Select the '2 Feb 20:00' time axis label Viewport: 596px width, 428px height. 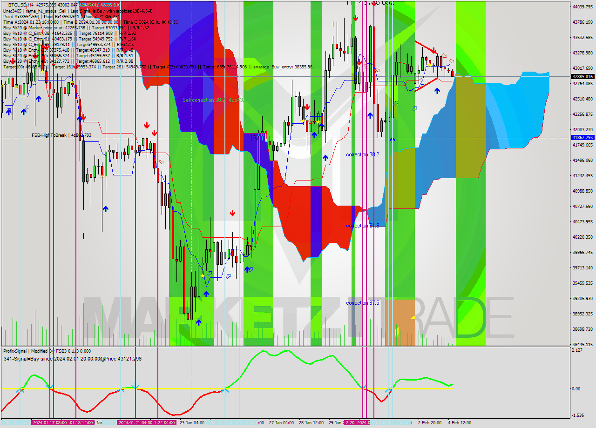[x=430, y=422]
